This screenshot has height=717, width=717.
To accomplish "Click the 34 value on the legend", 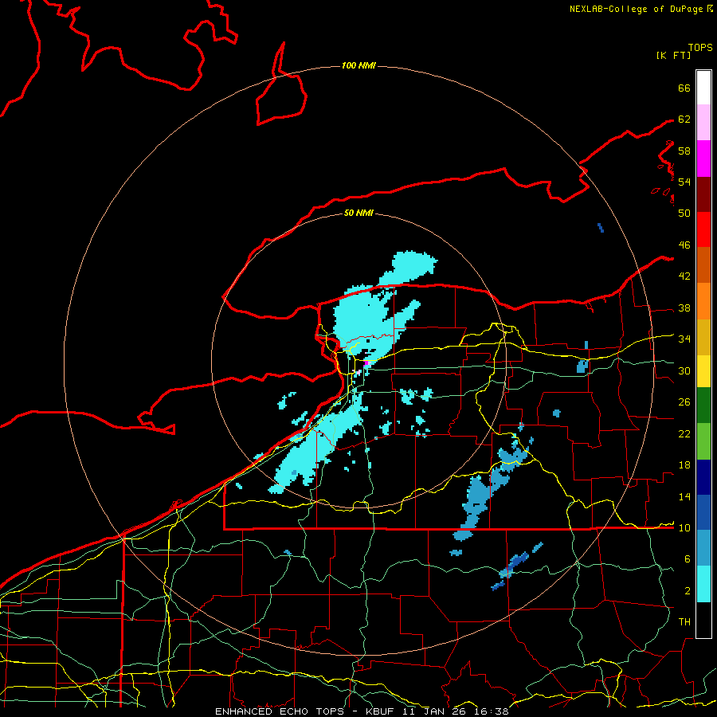I will (x=684, y=339).
